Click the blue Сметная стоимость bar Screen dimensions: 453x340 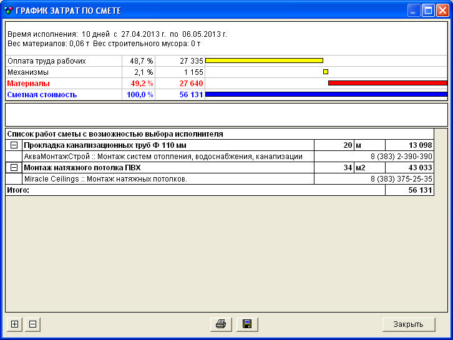tap(326, 94)
